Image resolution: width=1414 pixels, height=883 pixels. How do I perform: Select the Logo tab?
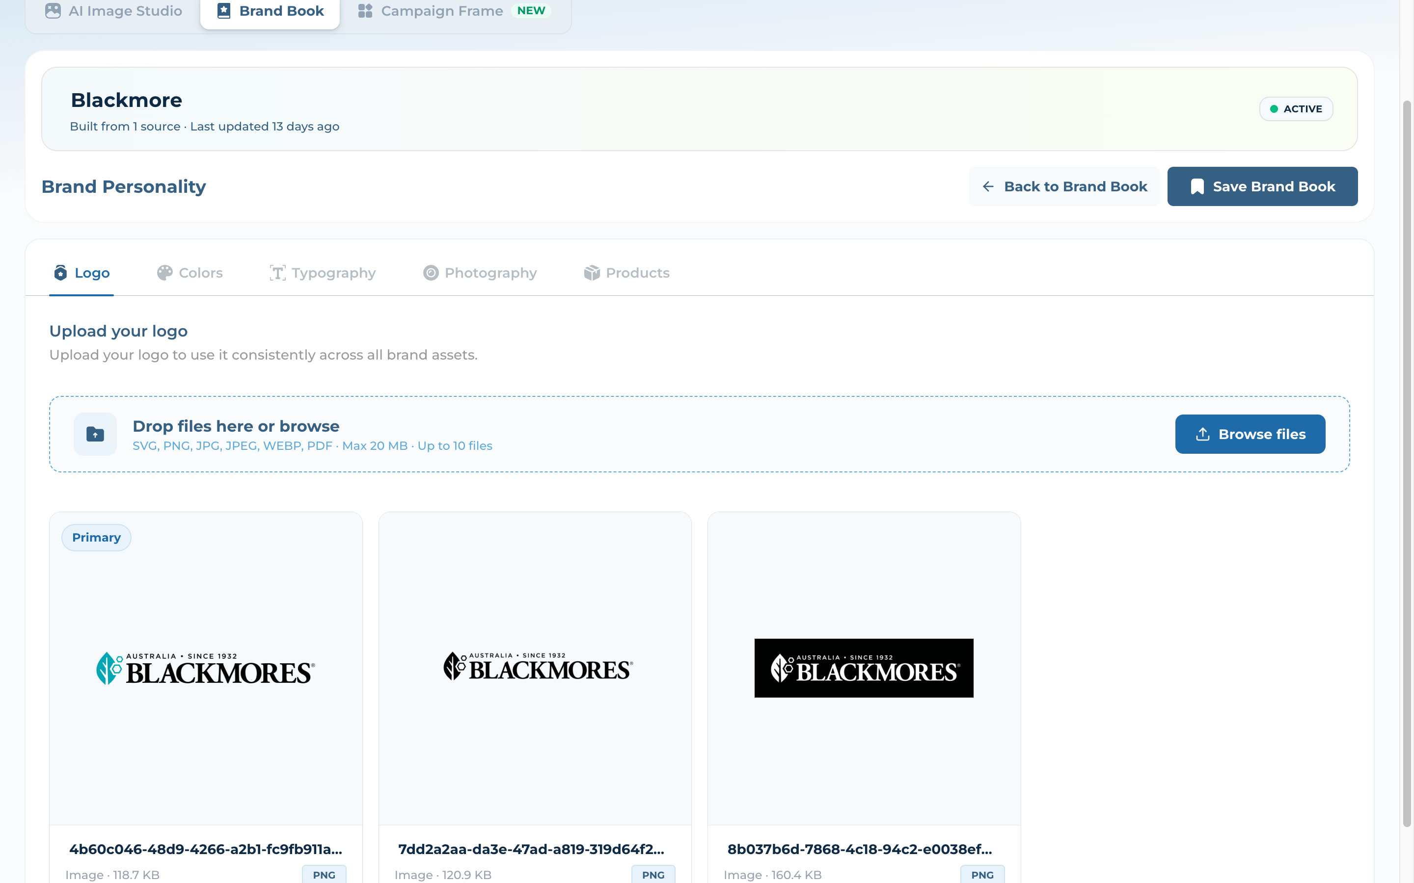pos(81,273)
